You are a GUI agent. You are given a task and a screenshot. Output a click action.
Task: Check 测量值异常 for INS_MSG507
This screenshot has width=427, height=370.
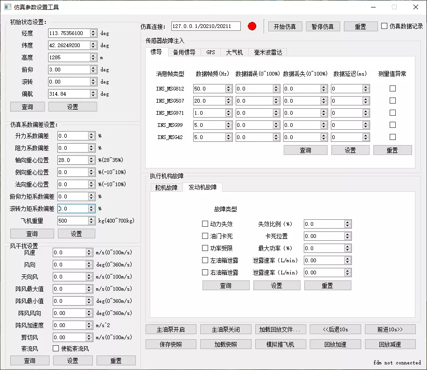(392, 101)
